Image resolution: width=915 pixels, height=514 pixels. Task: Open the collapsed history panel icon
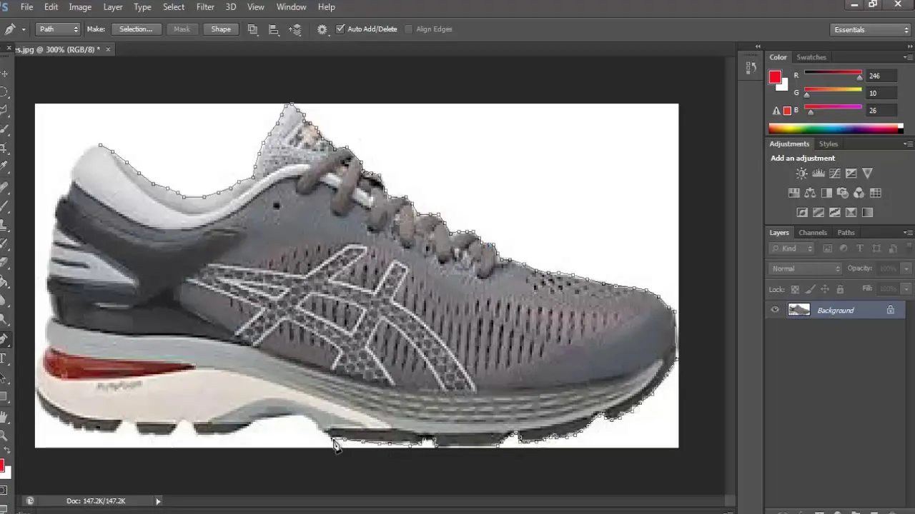click(751, 68)
